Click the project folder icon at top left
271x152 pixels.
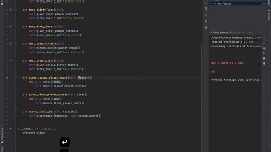(2, 3)
